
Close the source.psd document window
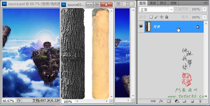click(x=128, y=4)
